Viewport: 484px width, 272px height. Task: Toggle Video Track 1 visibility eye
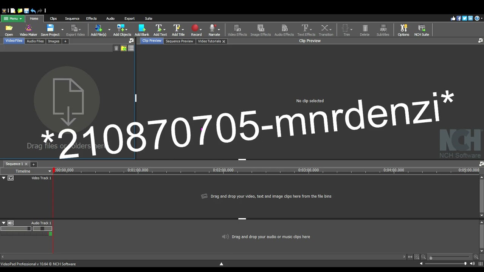[x=11, y=178]
